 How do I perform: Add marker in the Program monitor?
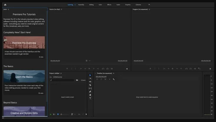point(150,69)
